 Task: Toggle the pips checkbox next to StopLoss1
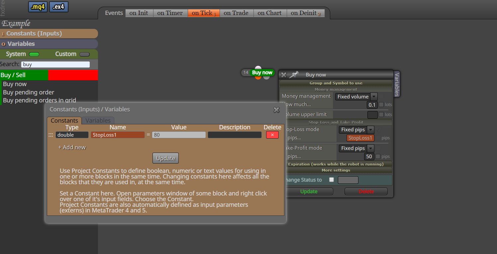(378, 138)
